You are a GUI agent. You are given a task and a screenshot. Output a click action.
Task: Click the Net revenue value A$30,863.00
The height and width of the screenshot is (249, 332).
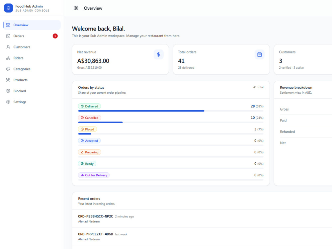(93, 61)
